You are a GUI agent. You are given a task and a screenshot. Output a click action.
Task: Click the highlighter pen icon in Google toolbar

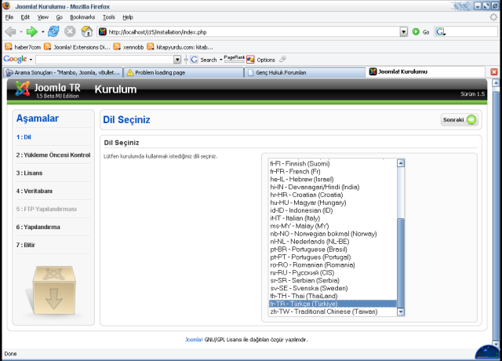click(x=282, y=59)
